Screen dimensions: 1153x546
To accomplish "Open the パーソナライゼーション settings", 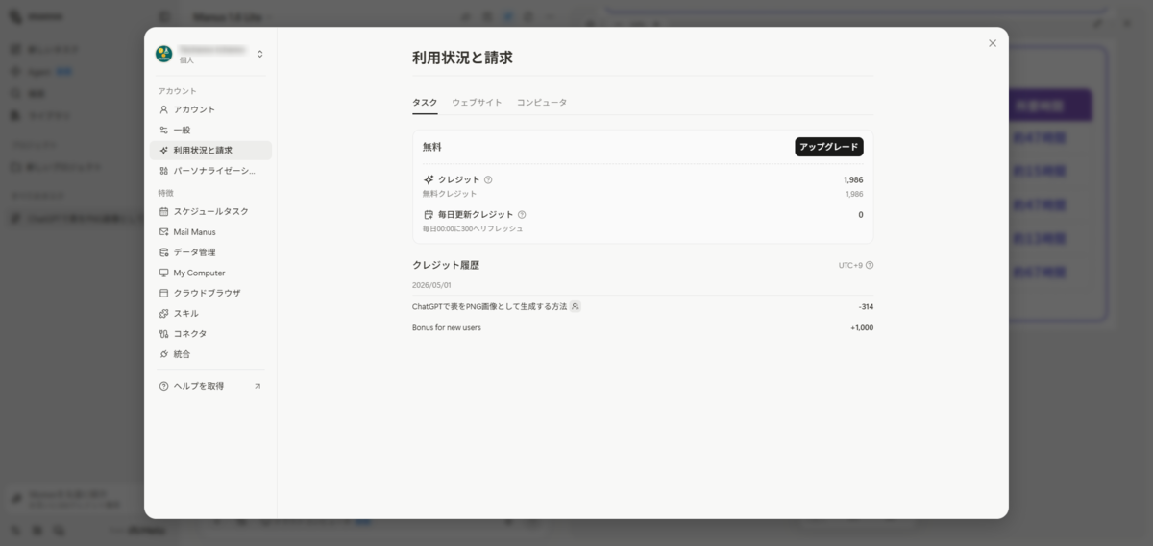I will pos(210,171).
